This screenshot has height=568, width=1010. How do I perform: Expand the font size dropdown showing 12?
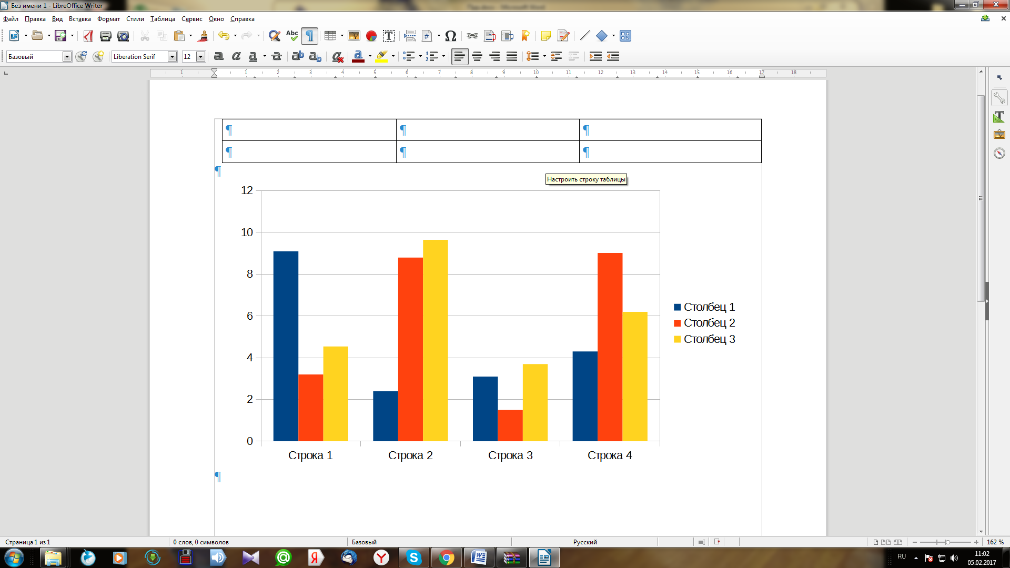[x=200, y=56]
